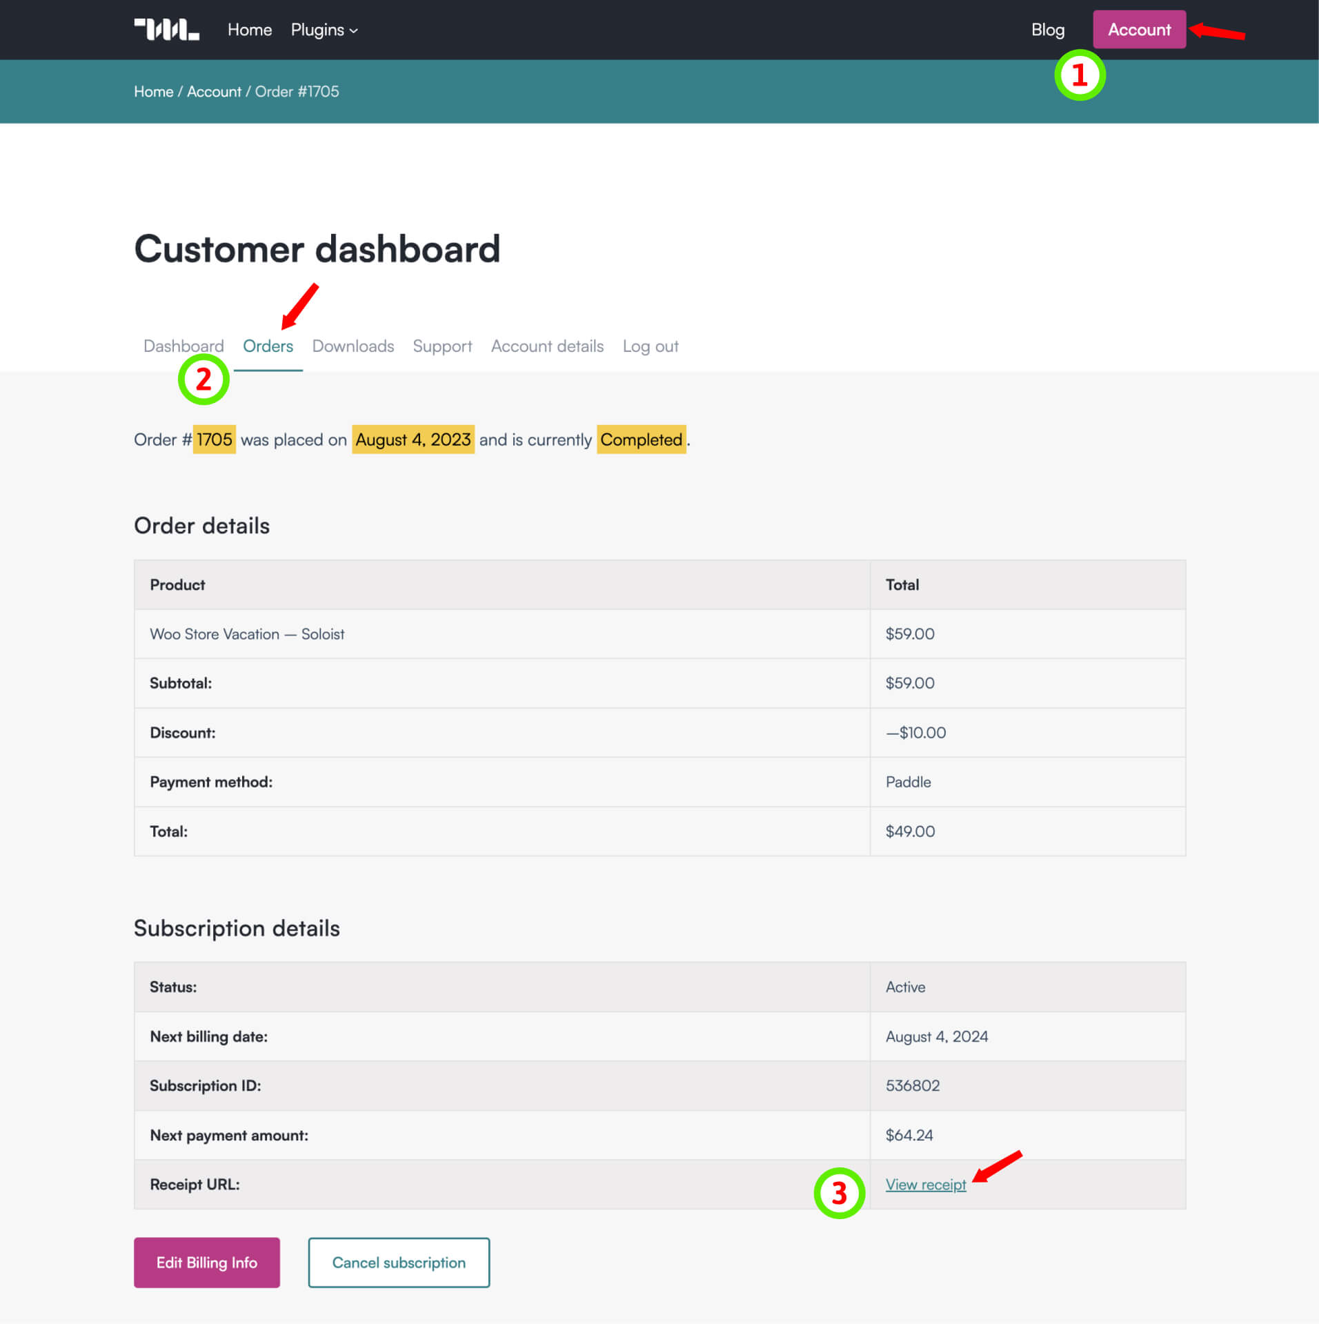Click Subscription ID value 536802
1319x1324 pixels.
click(913, 1085)
